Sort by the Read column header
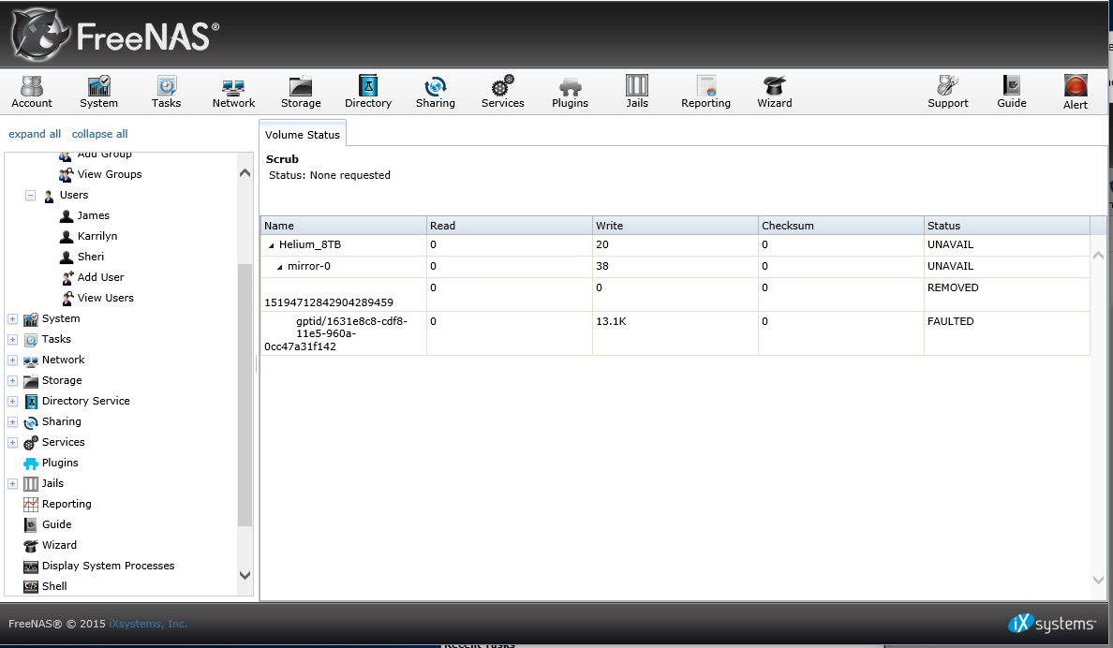Viewport: 1113px width, 648px height. click(509, 225)
